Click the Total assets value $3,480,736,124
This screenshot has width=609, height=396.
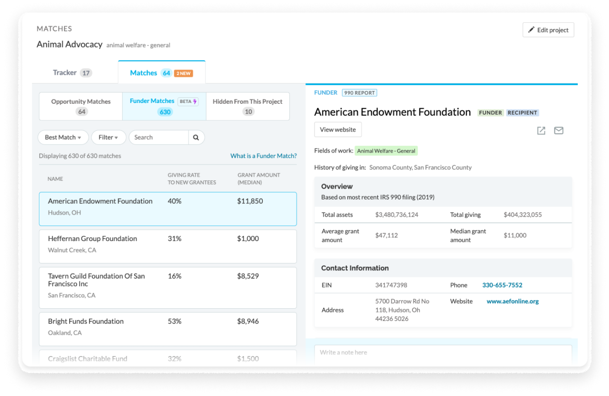[397, 215]
